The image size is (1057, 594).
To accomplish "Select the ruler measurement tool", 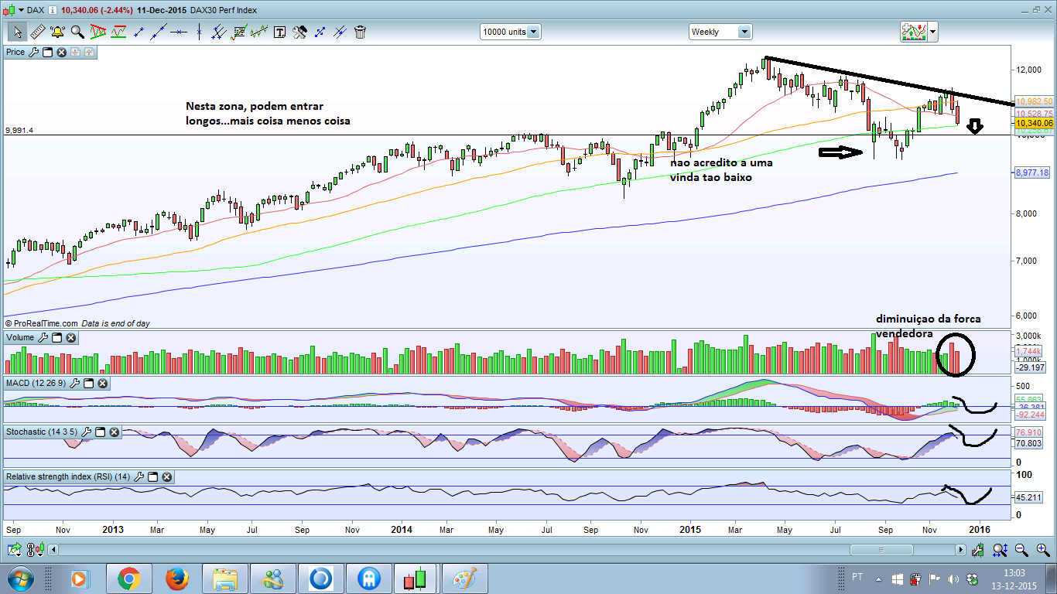I will [x=36, y=32].
